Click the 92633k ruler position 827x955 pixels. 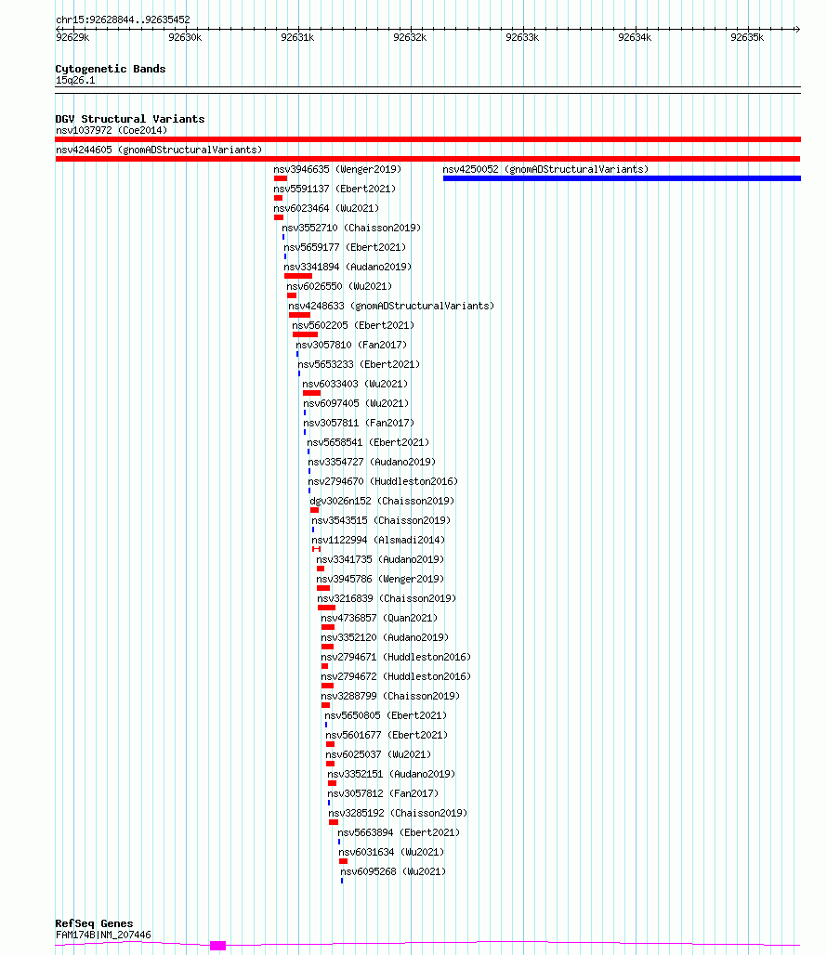pos(522,37)
